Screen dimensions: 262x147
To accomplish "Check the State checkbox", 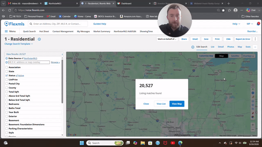I will 6,71.
